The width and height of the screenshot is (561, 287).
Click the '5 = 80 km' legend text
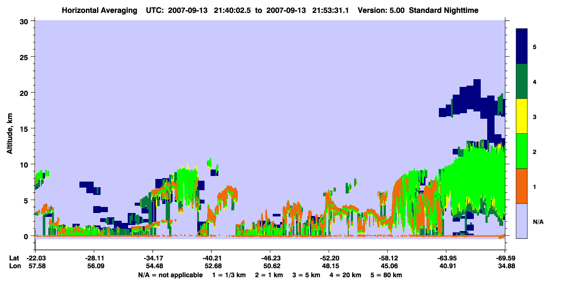pyautogui.click(x=386, y=275)
